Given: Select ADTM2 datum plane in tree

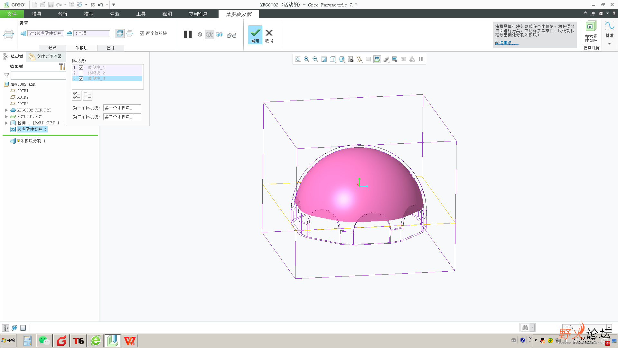Looking at the screenshot, I should tap(23, 97).
